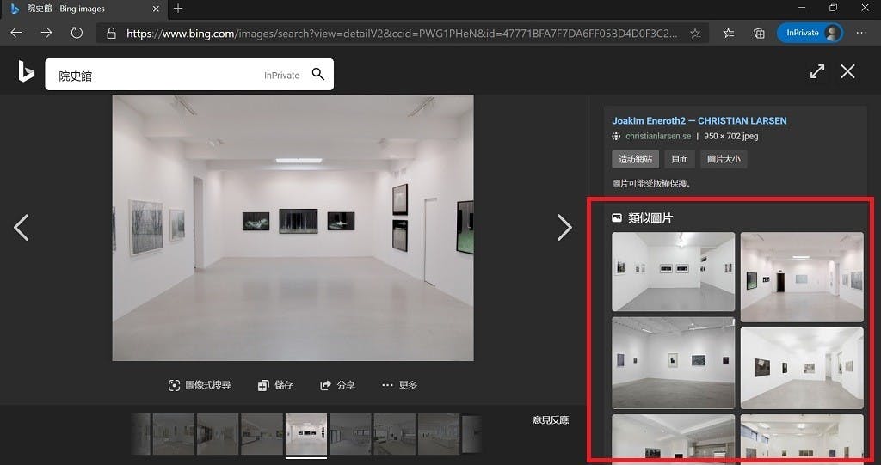Go forward in browser history
The height and width of the screenshot is (465, 881).
tap(46, 34)
